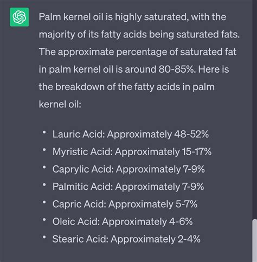The width and height of the screenshot is (257, 262).
Task: Click the '48-52%' value text
Action: click(x=191, y=134)
